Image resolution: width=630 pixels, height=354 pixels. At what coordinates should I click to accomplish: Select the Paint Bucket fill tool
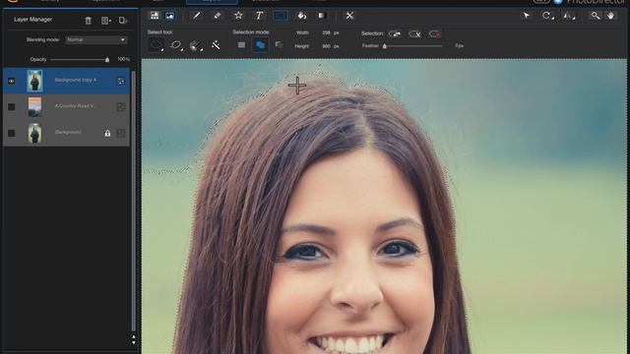click(x=301, y=16)
